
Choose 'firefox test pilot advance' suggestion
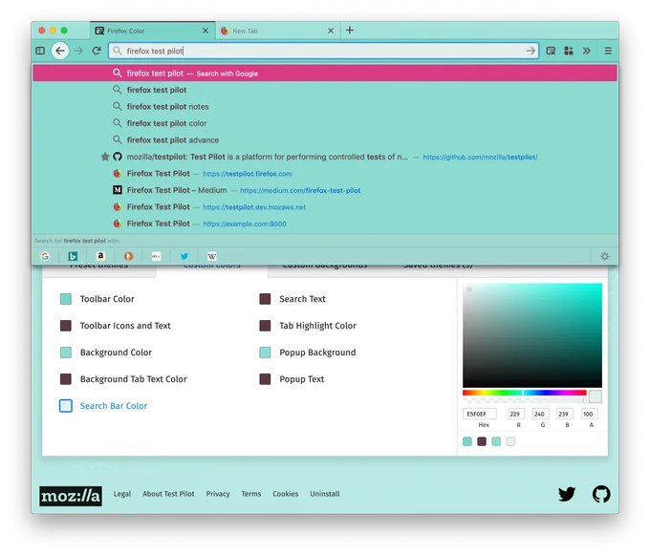pos(325,140)
